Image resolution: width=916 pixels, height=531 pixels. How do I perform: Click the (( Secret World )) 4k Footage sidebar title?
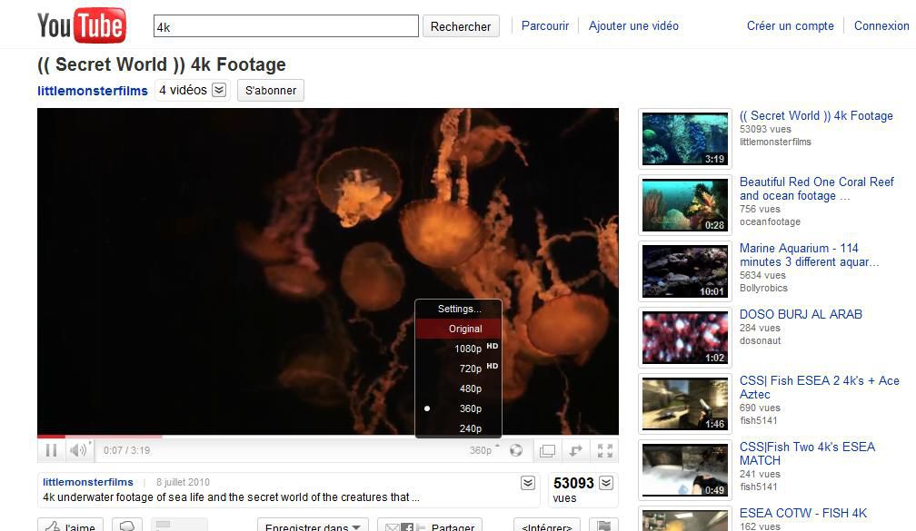816,115
